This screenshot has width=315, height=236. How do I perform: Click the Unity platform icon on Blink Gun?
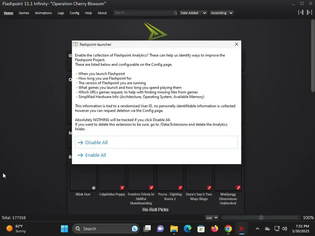(94, 188)
